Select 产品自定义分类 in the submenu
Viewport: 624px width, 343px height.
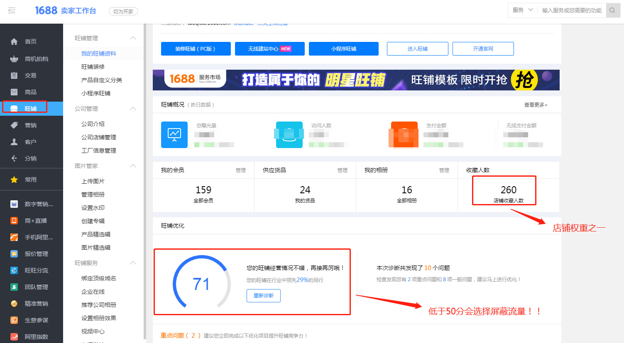coord(102,80)
